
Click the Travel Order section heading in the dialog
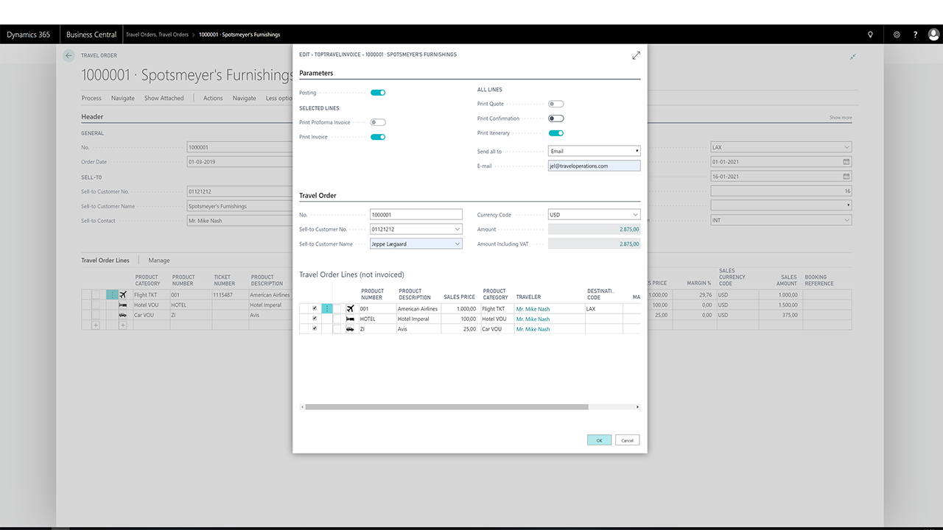coord(318,196)
